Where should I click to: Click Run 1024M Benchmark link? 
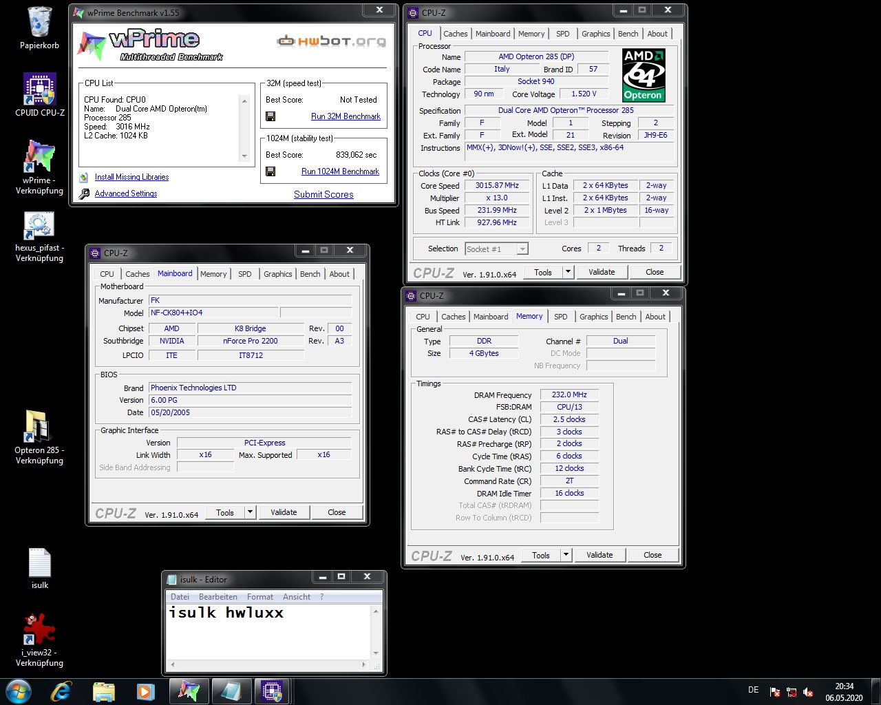[x=340, y=171]
